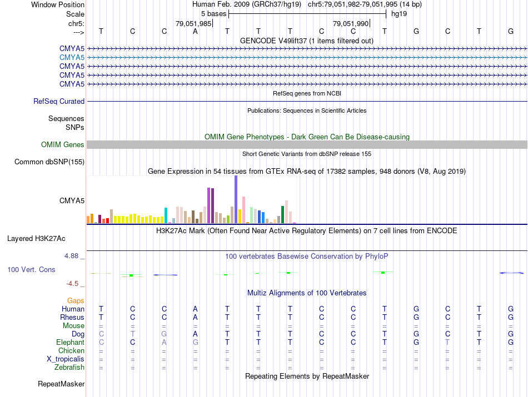Click the X_tropicalis species label
The height and width of the screenshot is (397, 528).
[66, 359]
